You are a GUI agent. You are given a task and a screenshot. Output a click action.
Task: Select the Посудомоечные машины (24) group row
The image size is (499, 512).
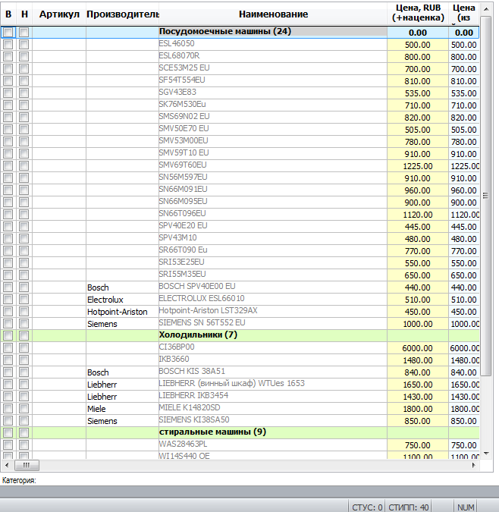240,32
